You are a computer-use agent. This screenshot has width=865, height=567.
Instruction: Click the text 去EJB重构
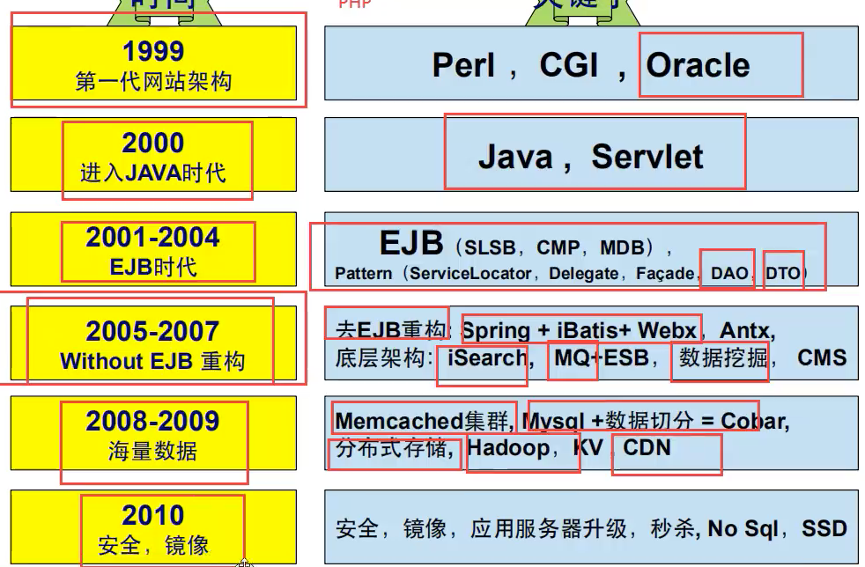[x=391, y=330]
